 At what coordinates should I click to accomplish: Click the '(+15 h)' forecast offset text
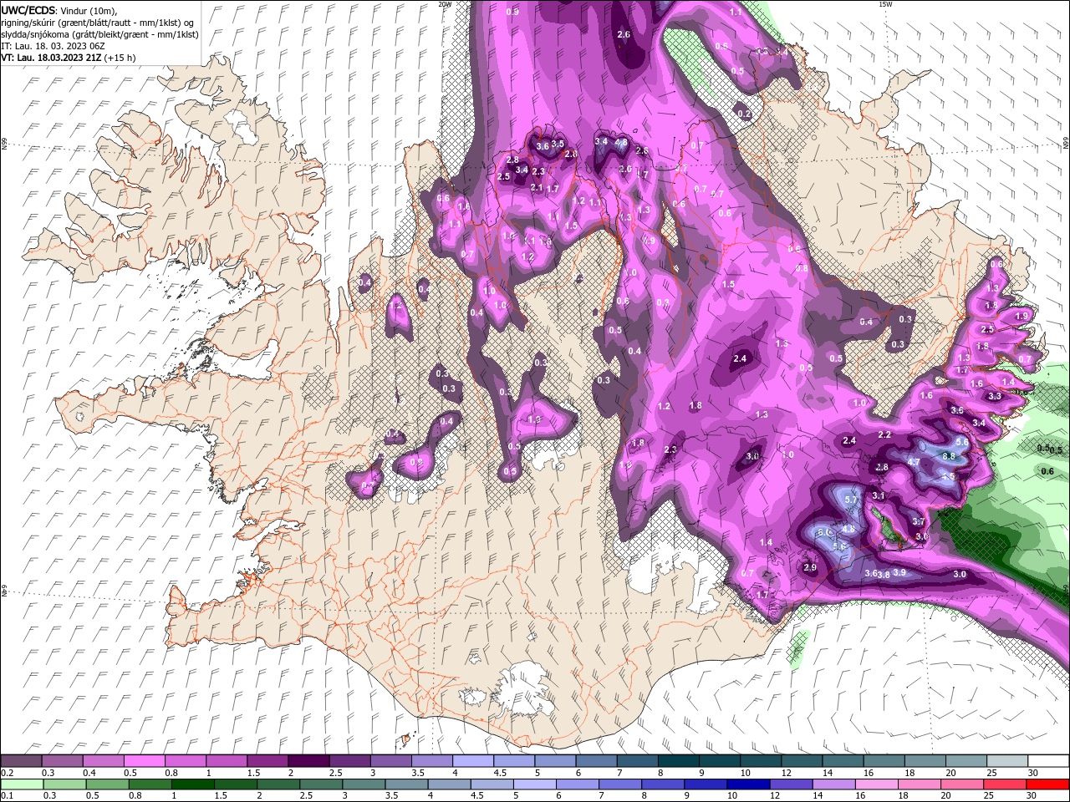pos(120,58)
